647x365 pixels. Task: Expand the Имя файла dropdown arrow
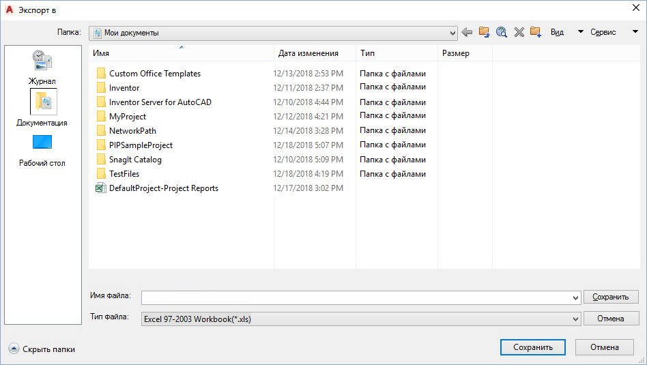575,297
